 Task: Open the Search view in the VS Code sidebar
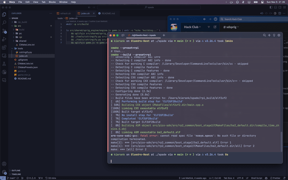pos(4,23)
